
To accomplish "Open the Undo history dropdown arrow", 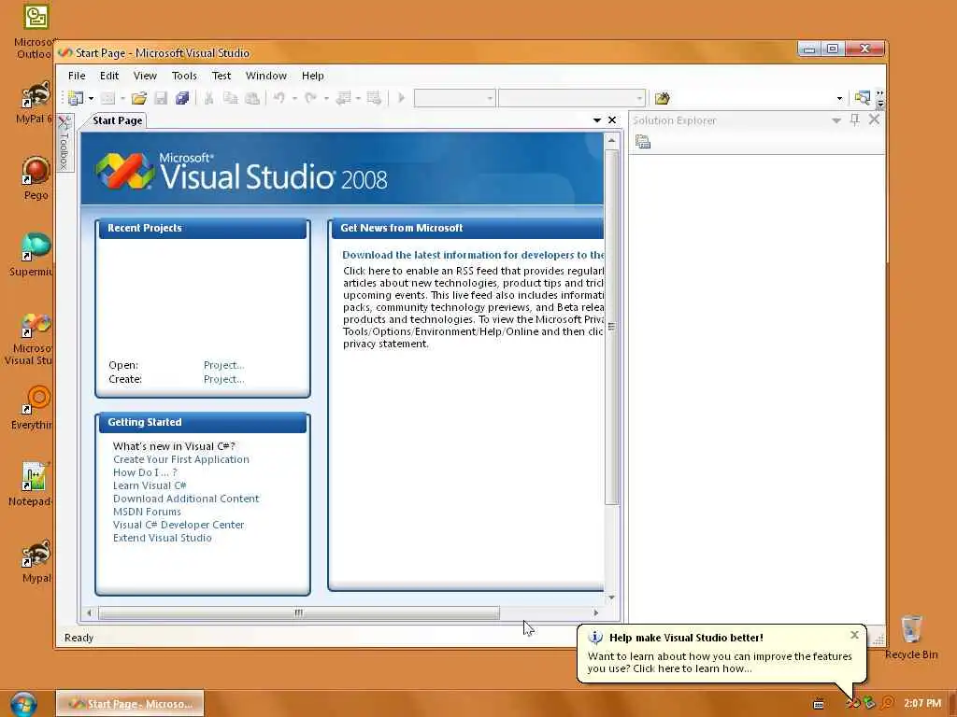I will coord(294,98).
